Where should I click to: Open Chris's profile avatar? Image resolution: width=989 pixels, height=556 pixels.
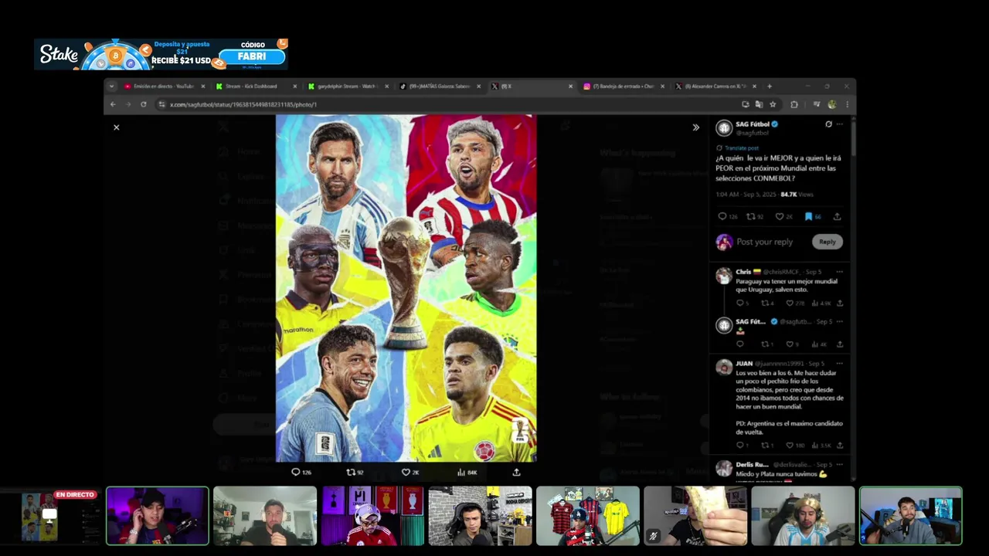724,276
